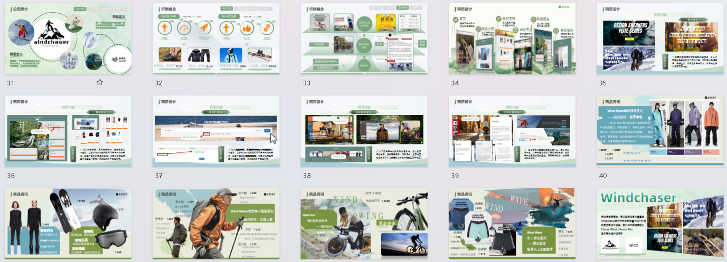Screen dimensions: 727x262
Task: Click the animation star icon below slide 31
Action: click(99, 82)
